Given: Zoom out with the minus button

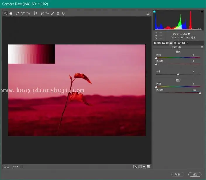Looking at the screenshot, I should click(x=5, y=167).
